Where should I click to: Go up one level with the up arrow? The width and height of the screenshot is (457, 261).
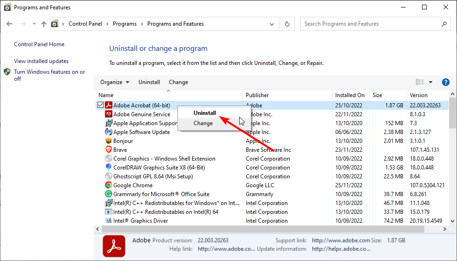(x=44, y=24)
